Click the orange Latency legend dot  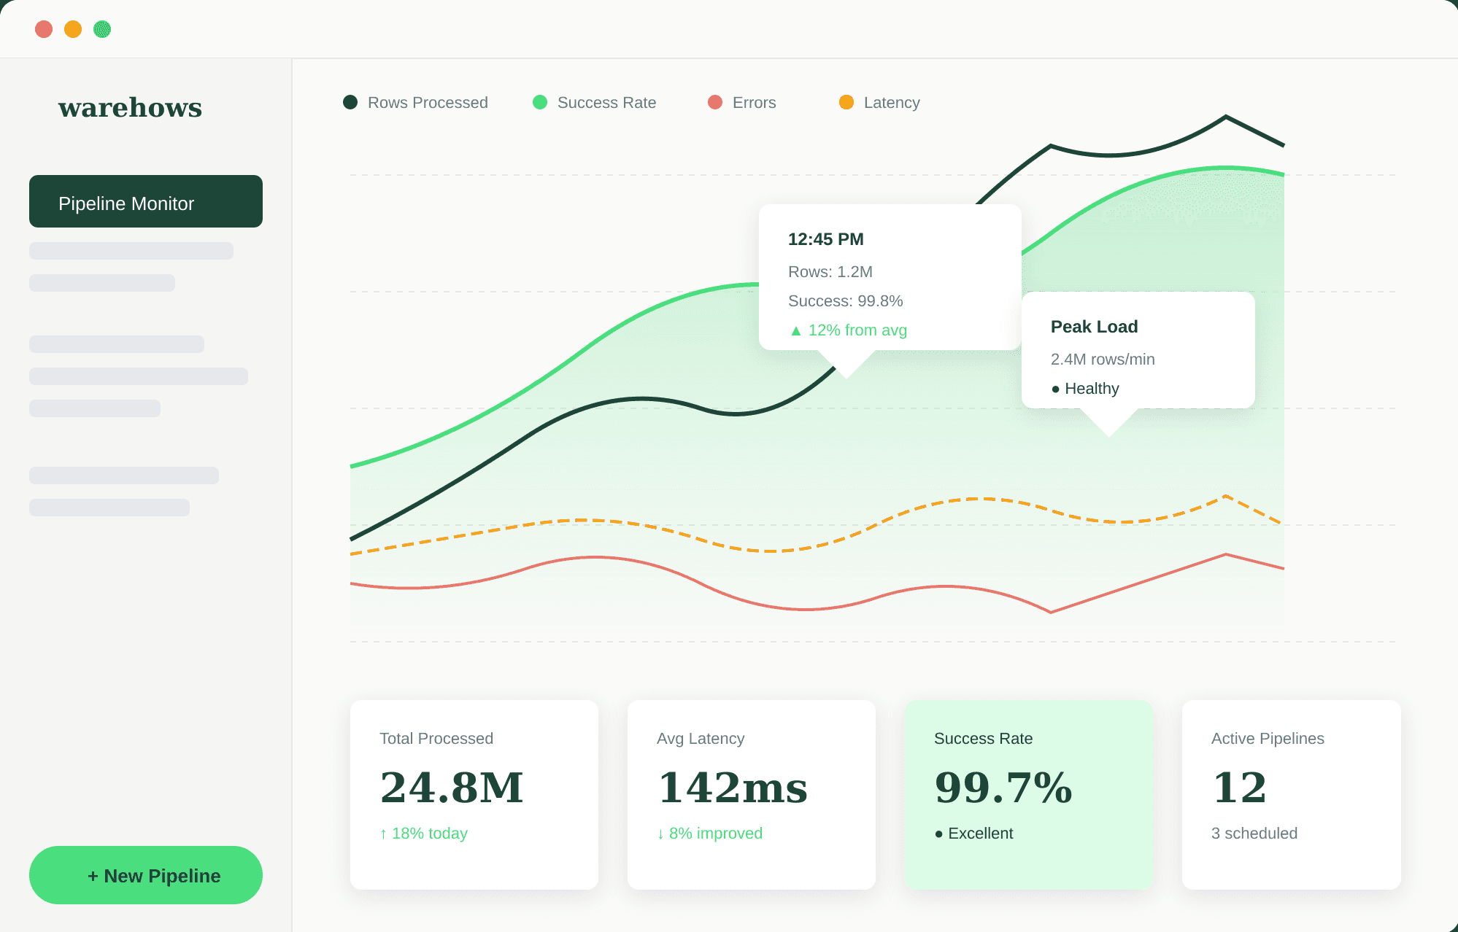[x=846, y=102]
